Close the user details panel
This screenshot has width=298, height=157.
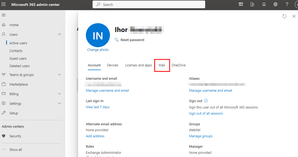tap(294, 16)
